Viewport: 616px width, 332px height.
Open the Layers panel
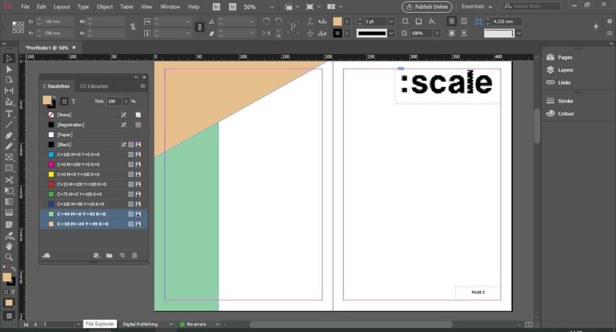pos(560,70)
